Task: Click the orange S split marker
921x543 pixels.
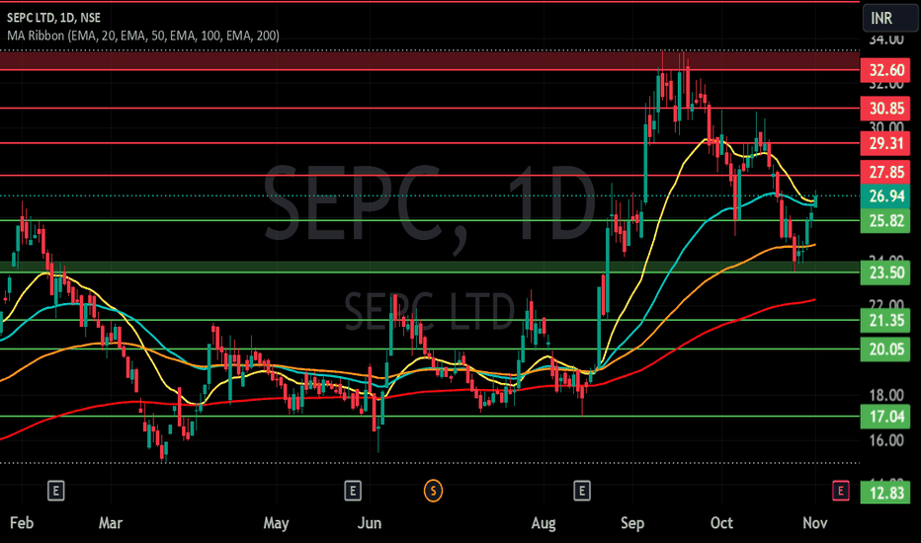Action: tap(433, 490)
